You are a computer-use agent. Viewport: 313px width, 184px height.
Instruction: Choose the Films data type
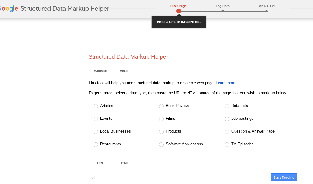coord(161,119)
